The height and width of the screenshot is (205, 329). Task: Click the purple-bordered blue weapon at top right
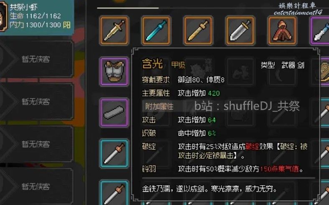pyautogui.click(x=319, y=30)
